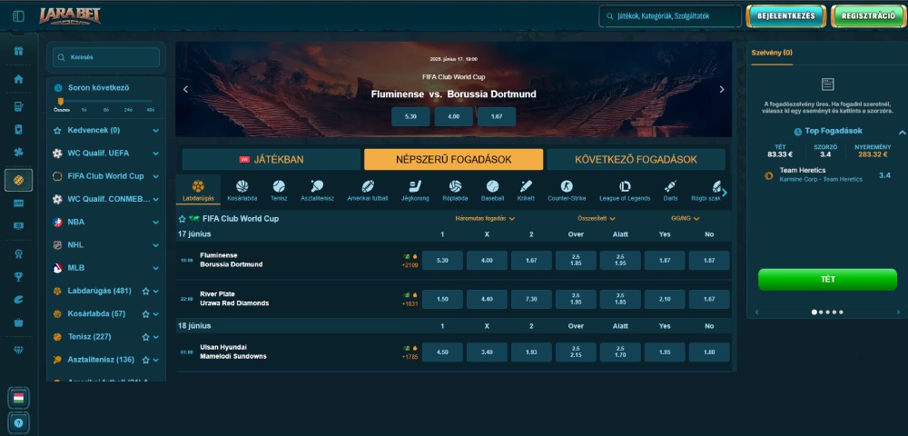This screenshot has height=436, width=908.
Task: Mark Tenisz as favorite with star
Action: click(x=145, y=337)
